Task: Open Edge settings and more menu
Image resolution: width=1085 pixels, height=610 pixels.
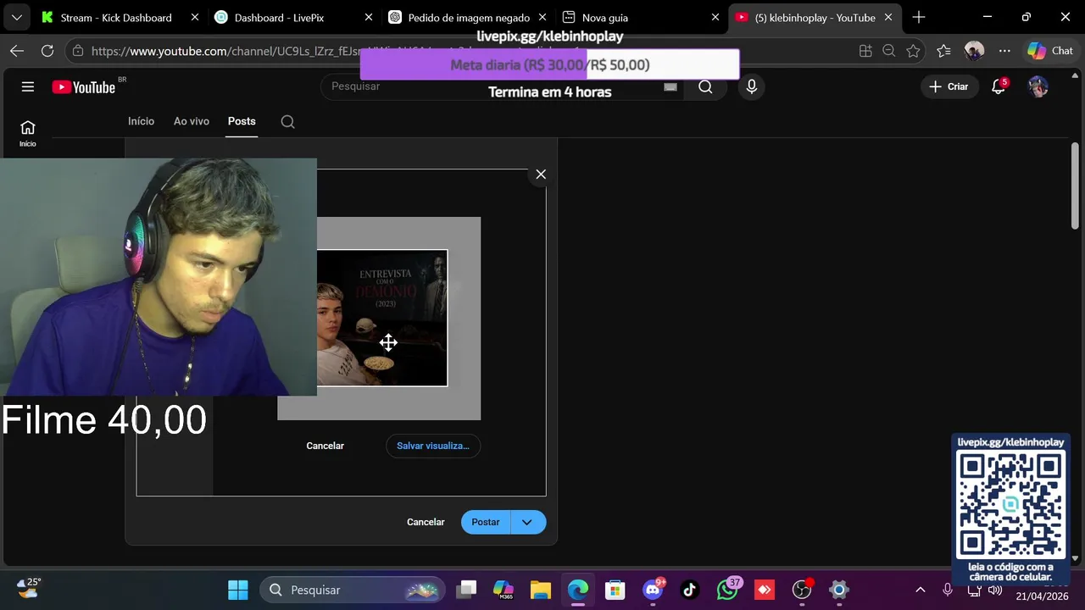Action: pyautogui.click(x=1004, y=51)
